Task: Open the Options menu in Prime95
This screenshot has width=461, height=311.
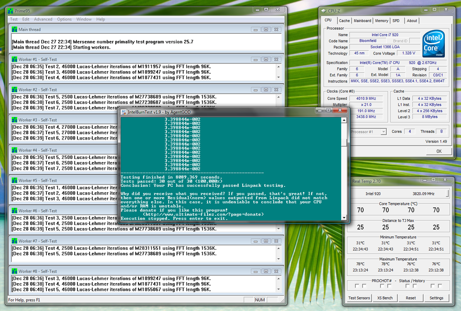Action: (64, 19)
